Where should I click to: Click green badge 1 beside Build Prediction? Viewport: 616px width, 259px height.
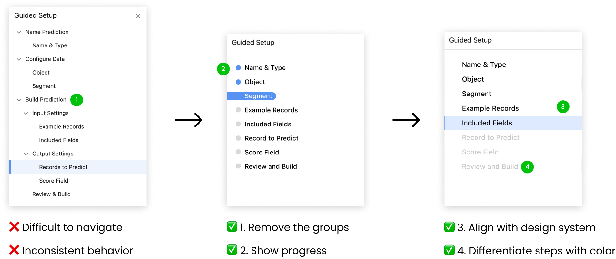[77, 100]
